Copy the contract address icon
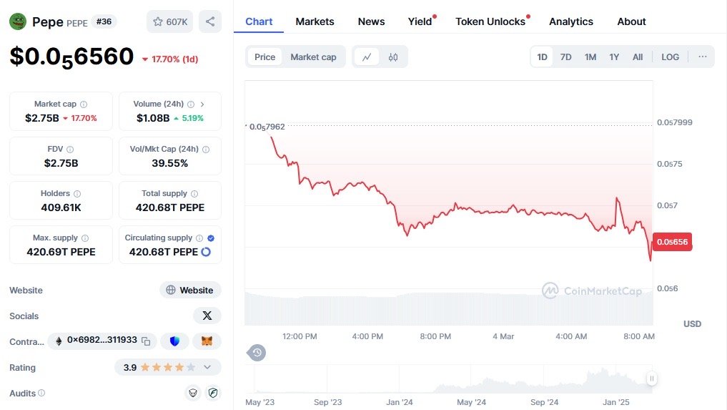Screen dimensions: 727x410 146,341
